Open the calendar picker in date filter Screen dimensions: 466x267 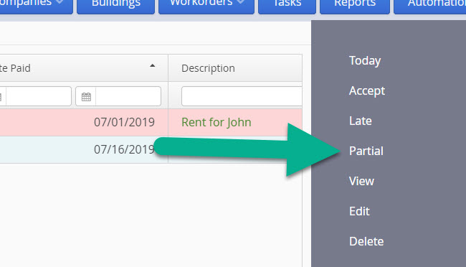coord(86,96)
